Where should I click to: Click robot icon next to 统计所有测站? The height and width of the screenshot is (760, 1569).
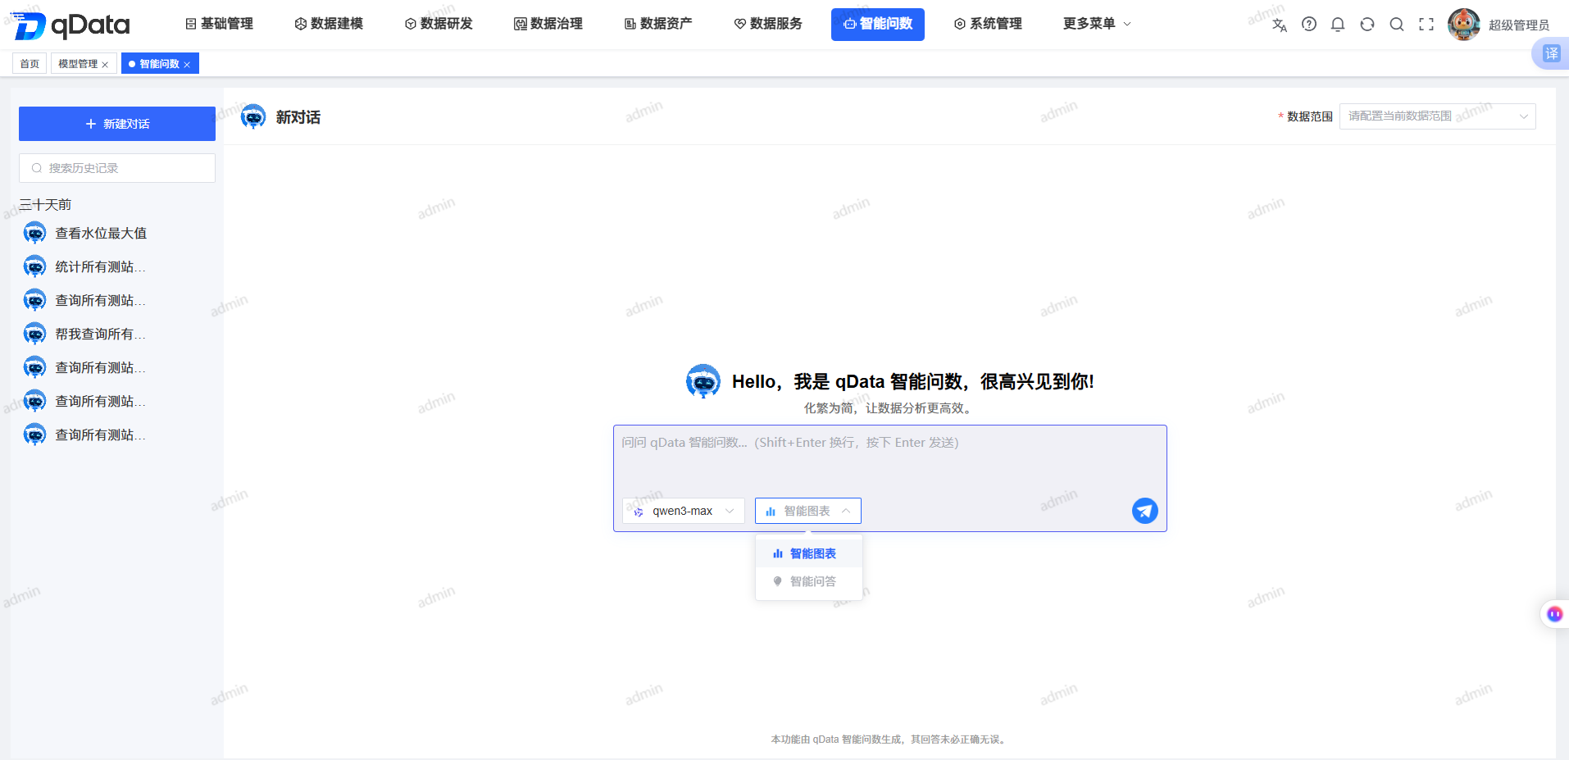pyautogui.click(x=34, y=267)
